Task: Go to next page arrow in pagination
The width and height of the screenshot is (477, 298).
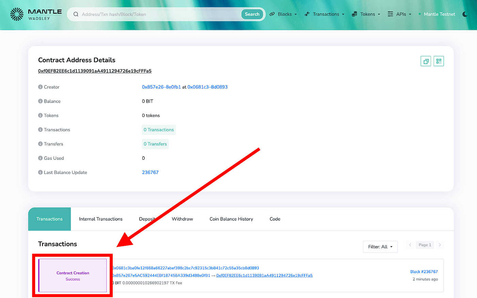Action: 440,245
